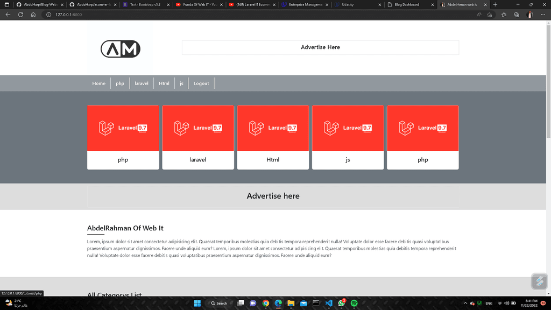The width and height of the screenshot is (551, 310).
Task: Close the Text - Bootstrap v5.2 tab
Action: coord(168,4)
